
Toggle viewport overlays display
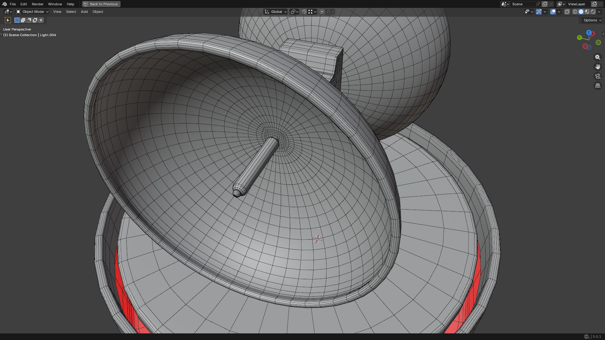pyautogui.click(x=553, y=12)
